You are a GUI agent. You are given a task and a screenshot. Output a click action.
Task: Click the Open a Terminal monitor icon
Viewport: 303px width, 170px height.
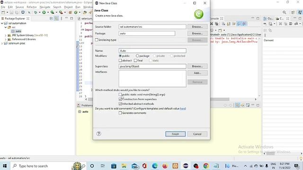coord(23,12)
